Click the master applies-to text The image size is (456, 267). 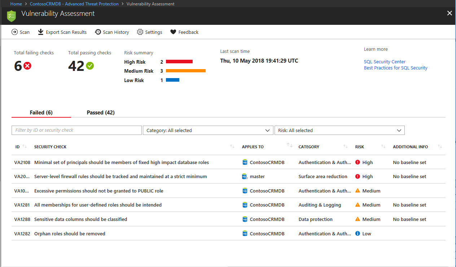[257, 177]
